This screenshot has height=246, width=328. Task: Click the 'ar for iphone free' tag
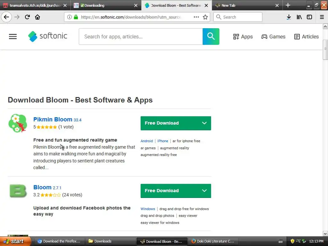click(186, 141)
